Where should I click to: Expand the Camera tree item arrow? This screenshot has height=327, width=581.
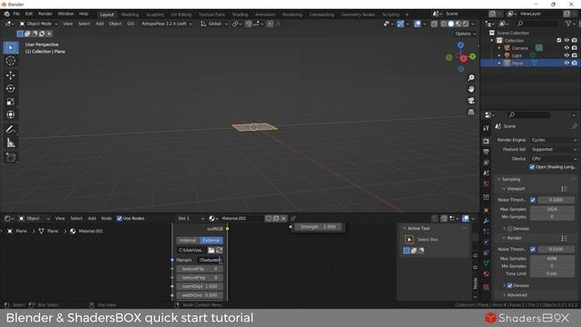pos(499,48)
